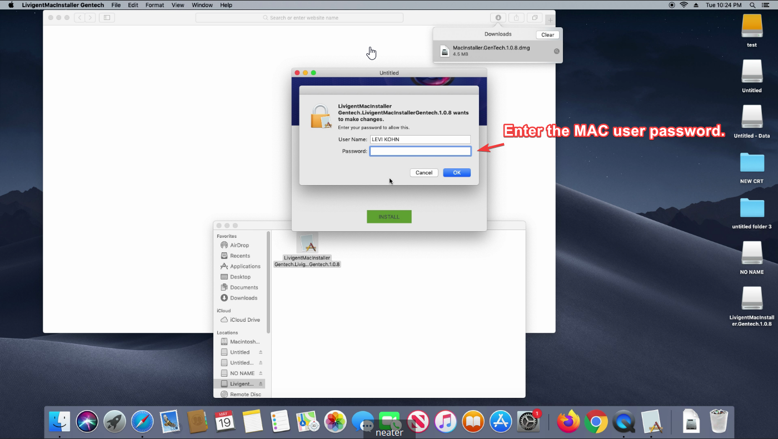Image resolution: width=778 pixels, height=439 pixels.
Task: Open Spotlight search in menu bar
Action: pyautogui.click(x=753, y=5)
